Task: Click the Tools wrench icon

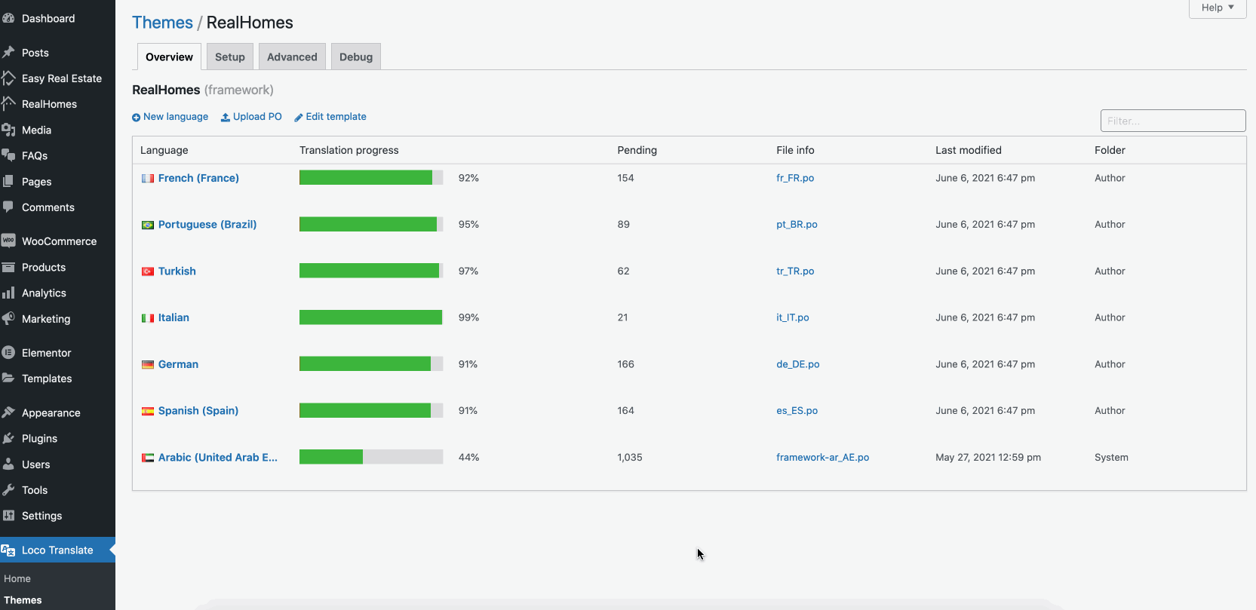Action: (8, 489)
